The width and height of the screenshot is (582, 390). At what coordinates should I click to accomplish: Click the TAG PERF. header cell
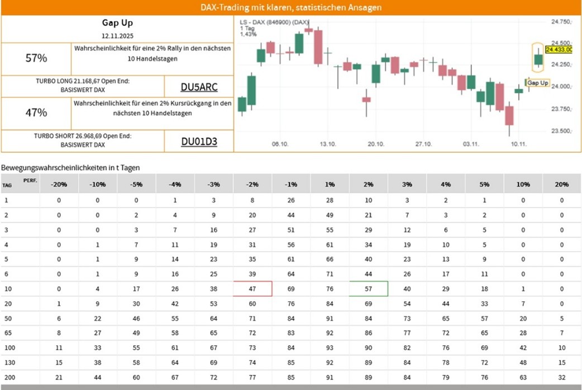click(x=20, y=184)
